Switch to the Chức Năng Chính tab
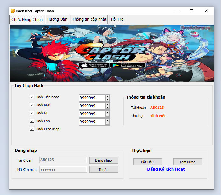Viewport: 221px width, 196px height. click(27, 19)
